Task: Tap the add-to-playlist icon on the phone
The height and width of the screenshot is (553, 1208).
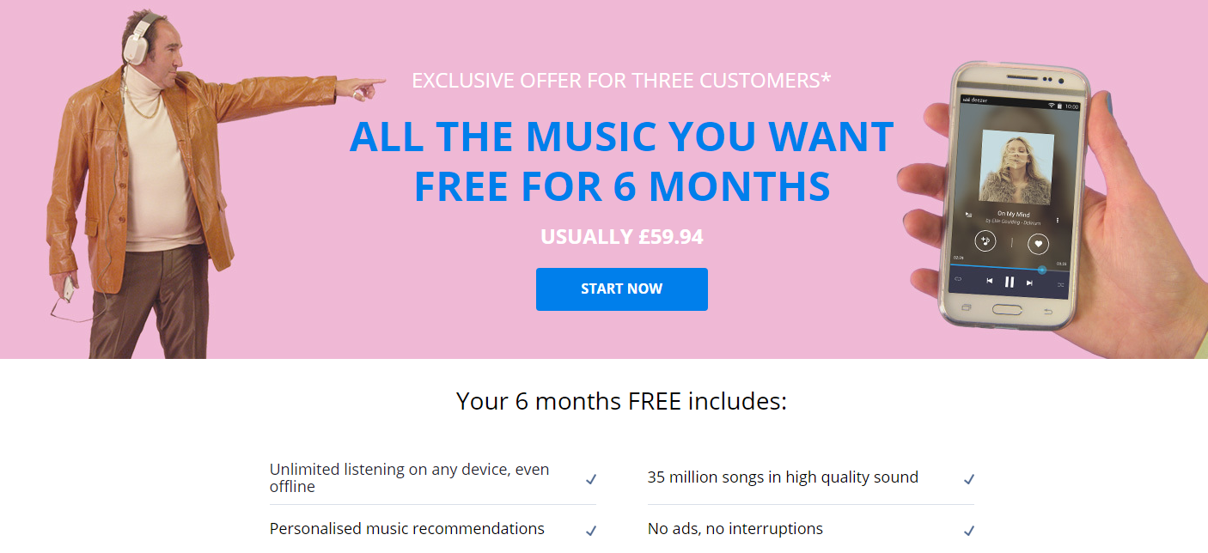Action: pyautogui.click(x=985, y=241)
